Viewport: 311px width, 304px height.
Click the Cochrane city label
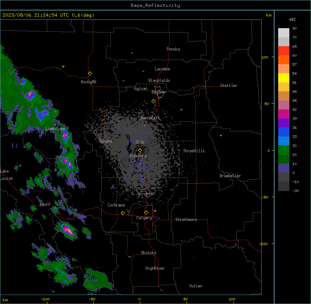[116, 205]
